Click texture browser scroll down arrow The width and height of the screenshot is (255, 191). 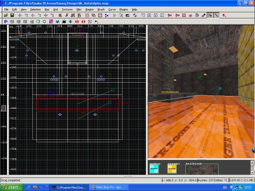[252, 173]
